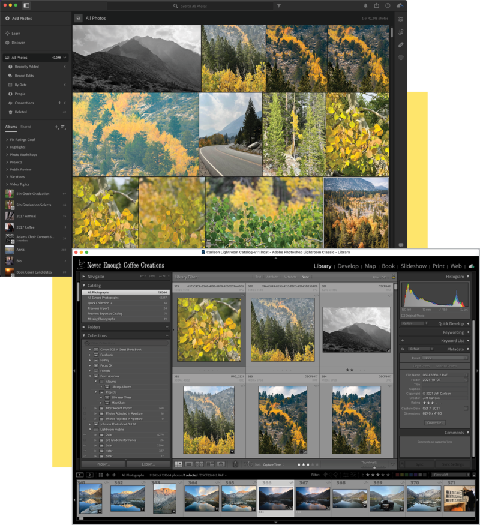Select filmstrip thumbnail number 364
Image resolution: width=480 pixels, height=525 pixels.
202,499
